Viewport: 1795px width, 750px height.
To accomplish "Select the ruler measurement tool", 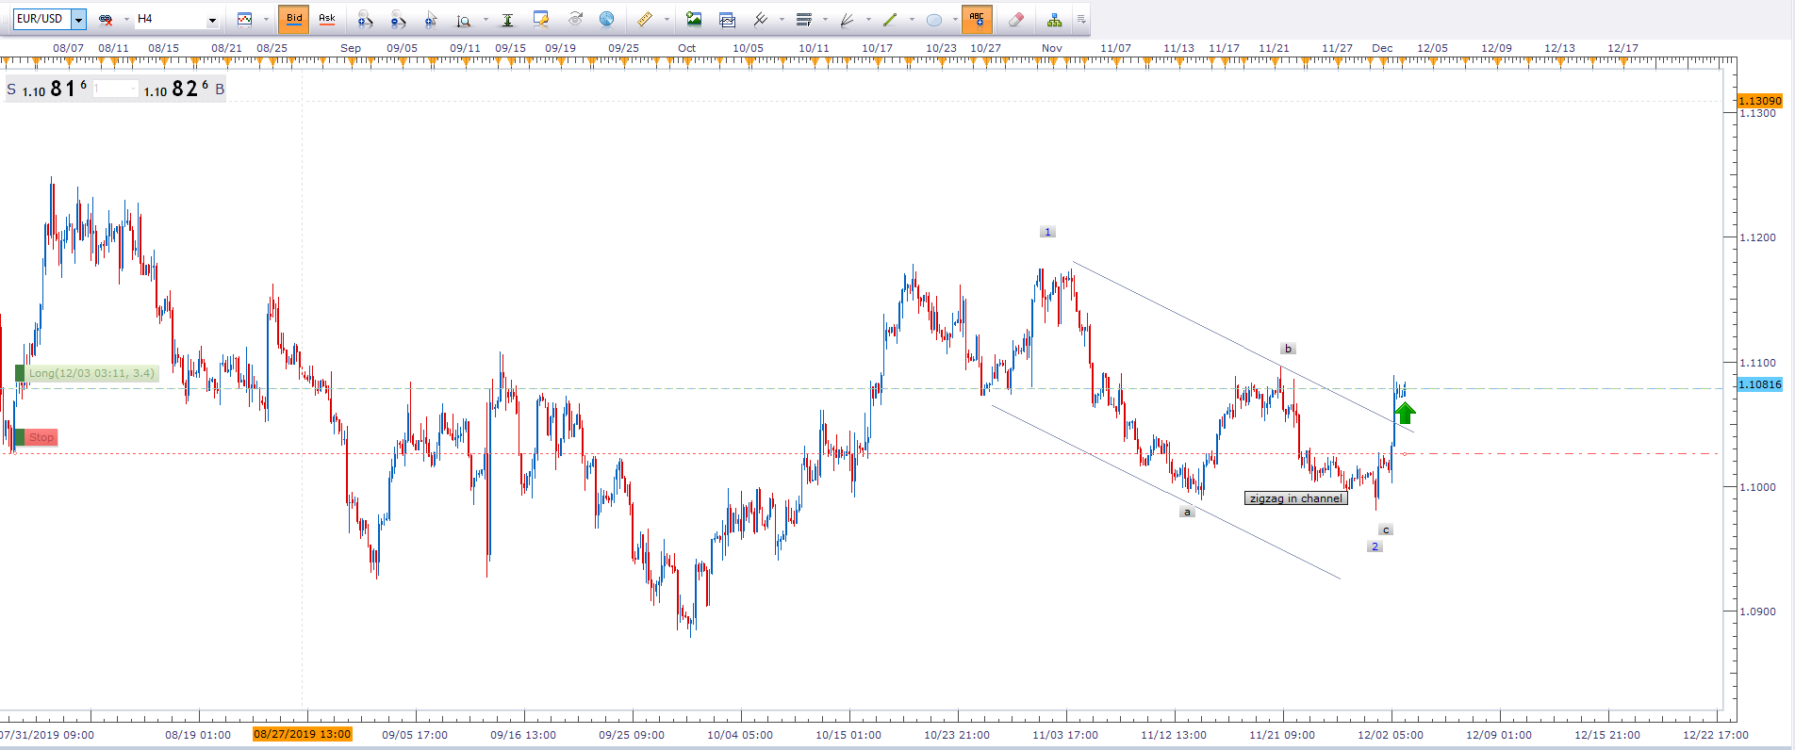I will [645, 19].
